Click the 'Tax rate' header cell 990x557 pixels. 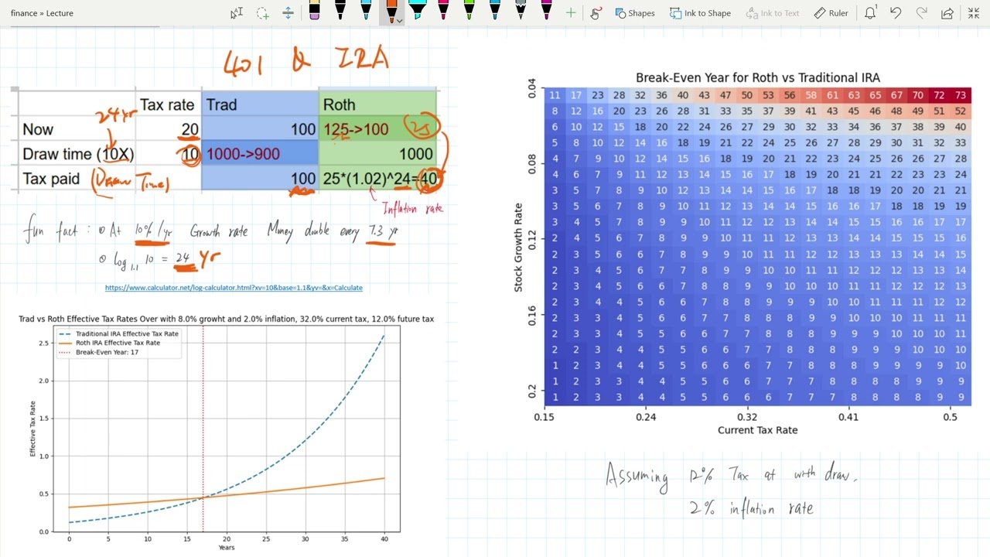pyautogui.click(x=168, y=104)
